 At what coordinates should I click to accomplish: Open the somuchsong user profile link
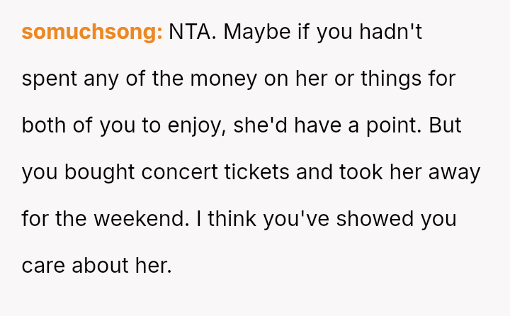(x=92, y=32)
